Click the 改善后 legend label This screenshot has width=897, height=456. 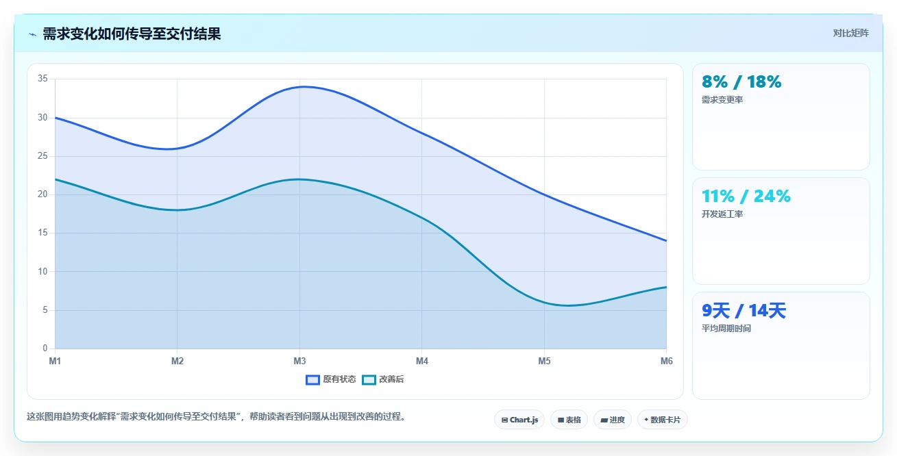point(391,379)
